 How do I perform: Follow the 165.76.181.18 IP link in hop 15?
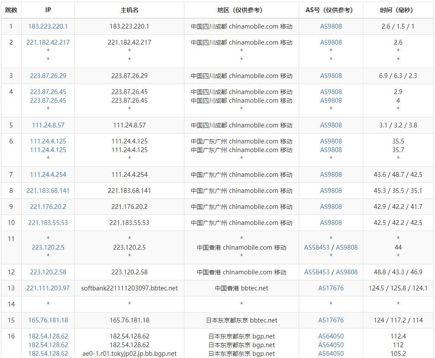click(x=48, y=320)
